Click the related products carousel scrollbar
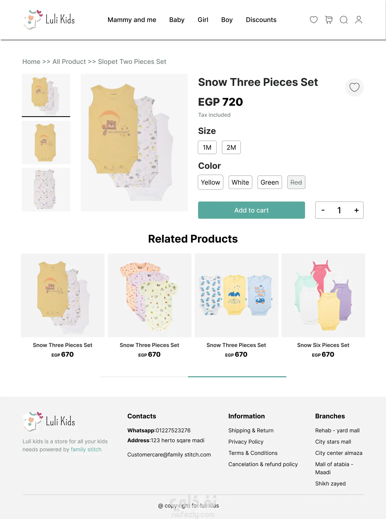Image resolution: width=386 pixels, height=519 pixels. [237, 377]
